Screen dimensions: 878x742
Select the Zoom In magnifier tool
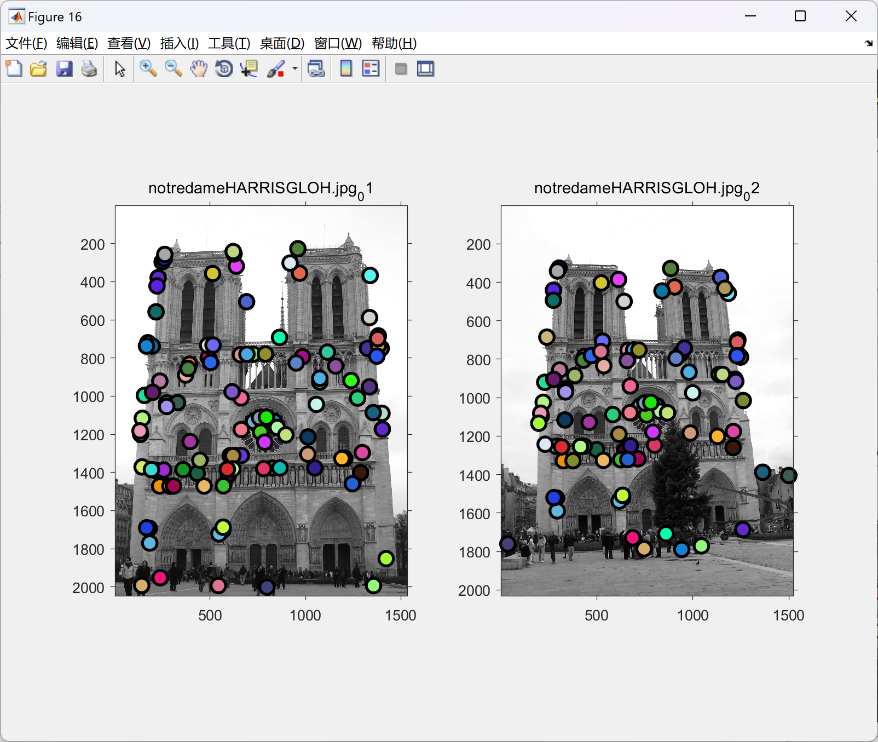pyautogui.click(x=148, y=69)
